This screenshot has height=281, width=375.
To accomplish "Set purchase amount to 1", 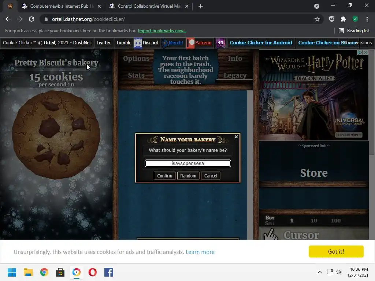I will tap(292, 221).
